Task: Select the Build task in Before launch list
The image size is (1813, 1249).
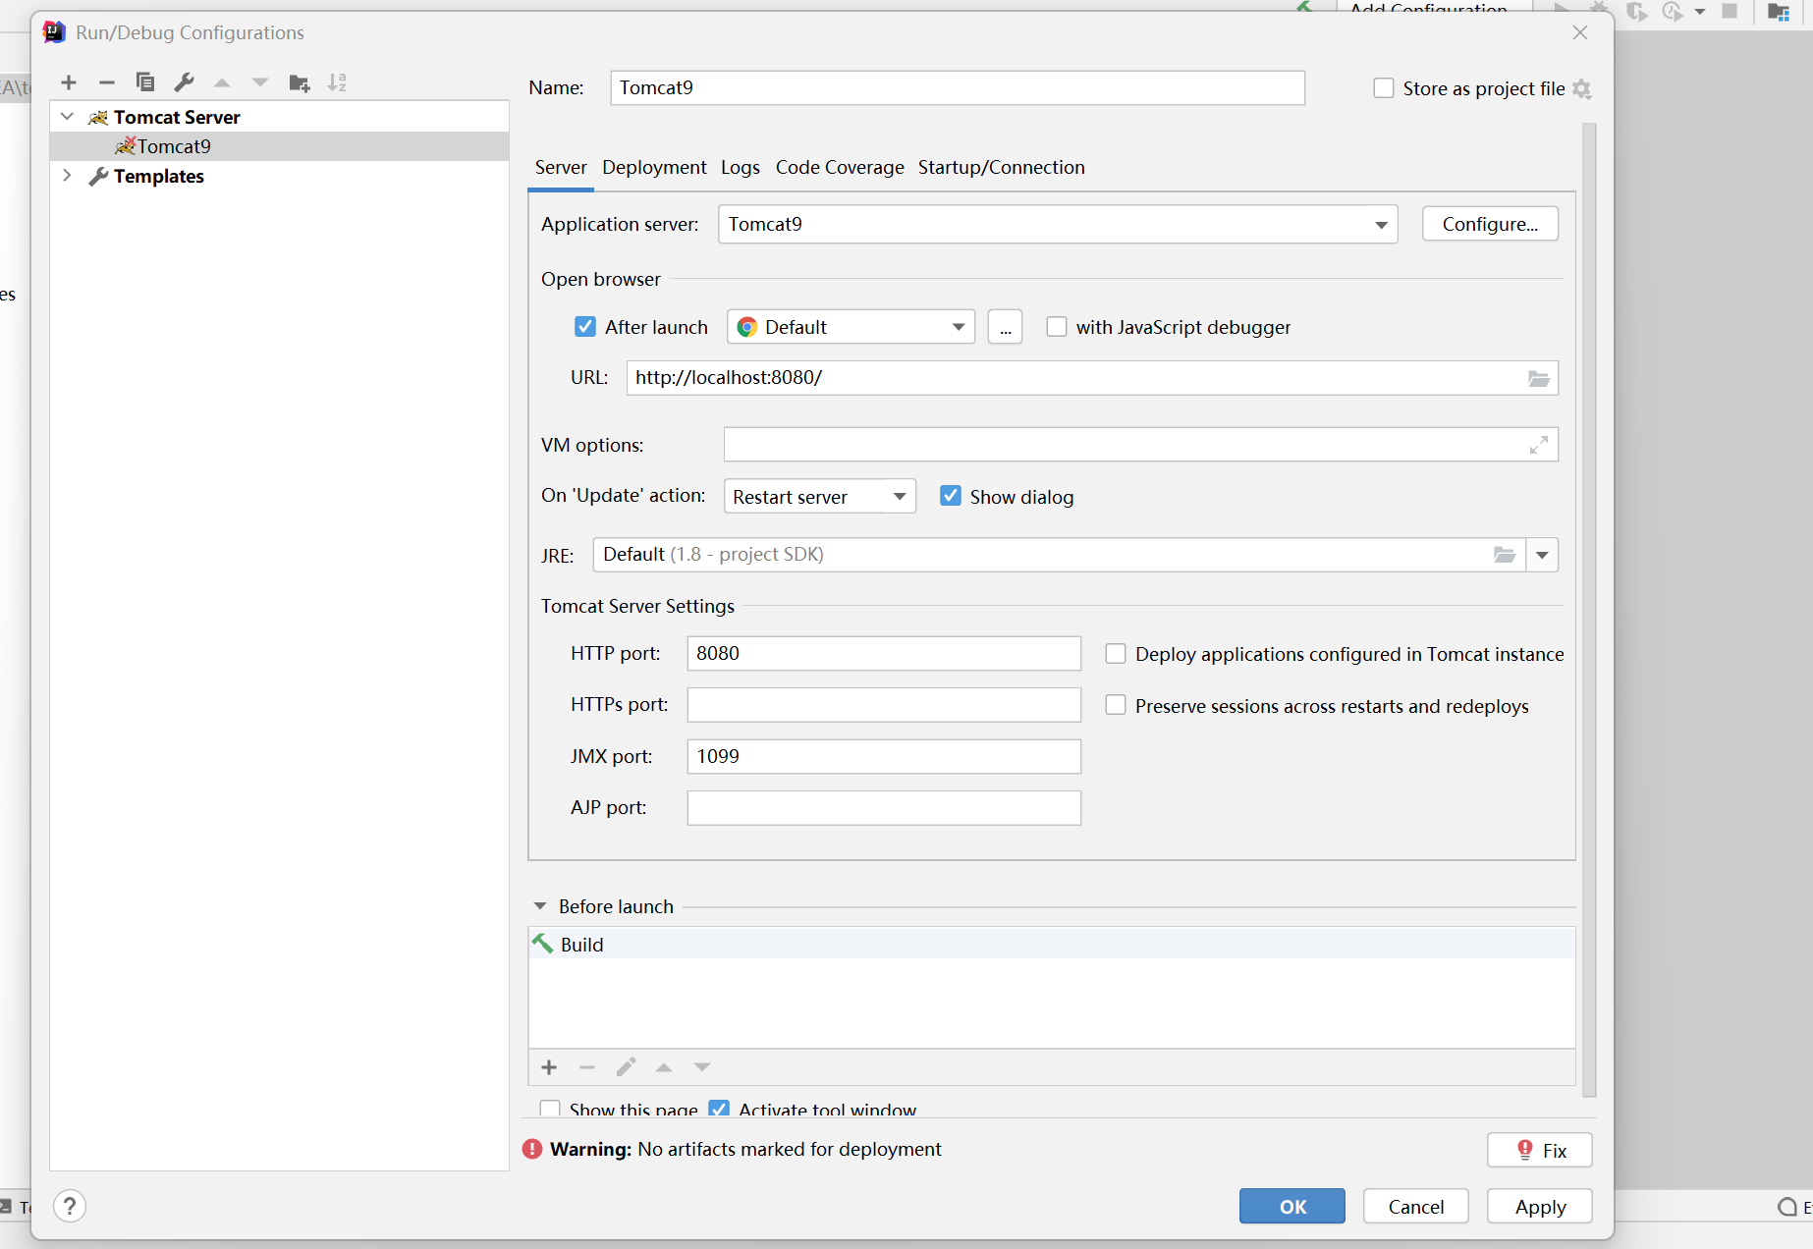Action: pos(1052,944)
